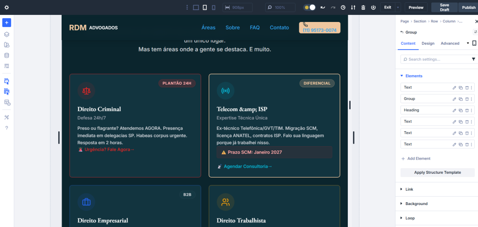Click Add Element in Elements list
Image resolution: width=478 pixels, height=227 pixels.
pyautogui.click(x=416, y=159)
